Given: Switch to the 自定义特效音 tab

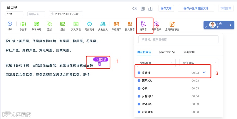Looking at the screenshot, I should pos(167,52).
